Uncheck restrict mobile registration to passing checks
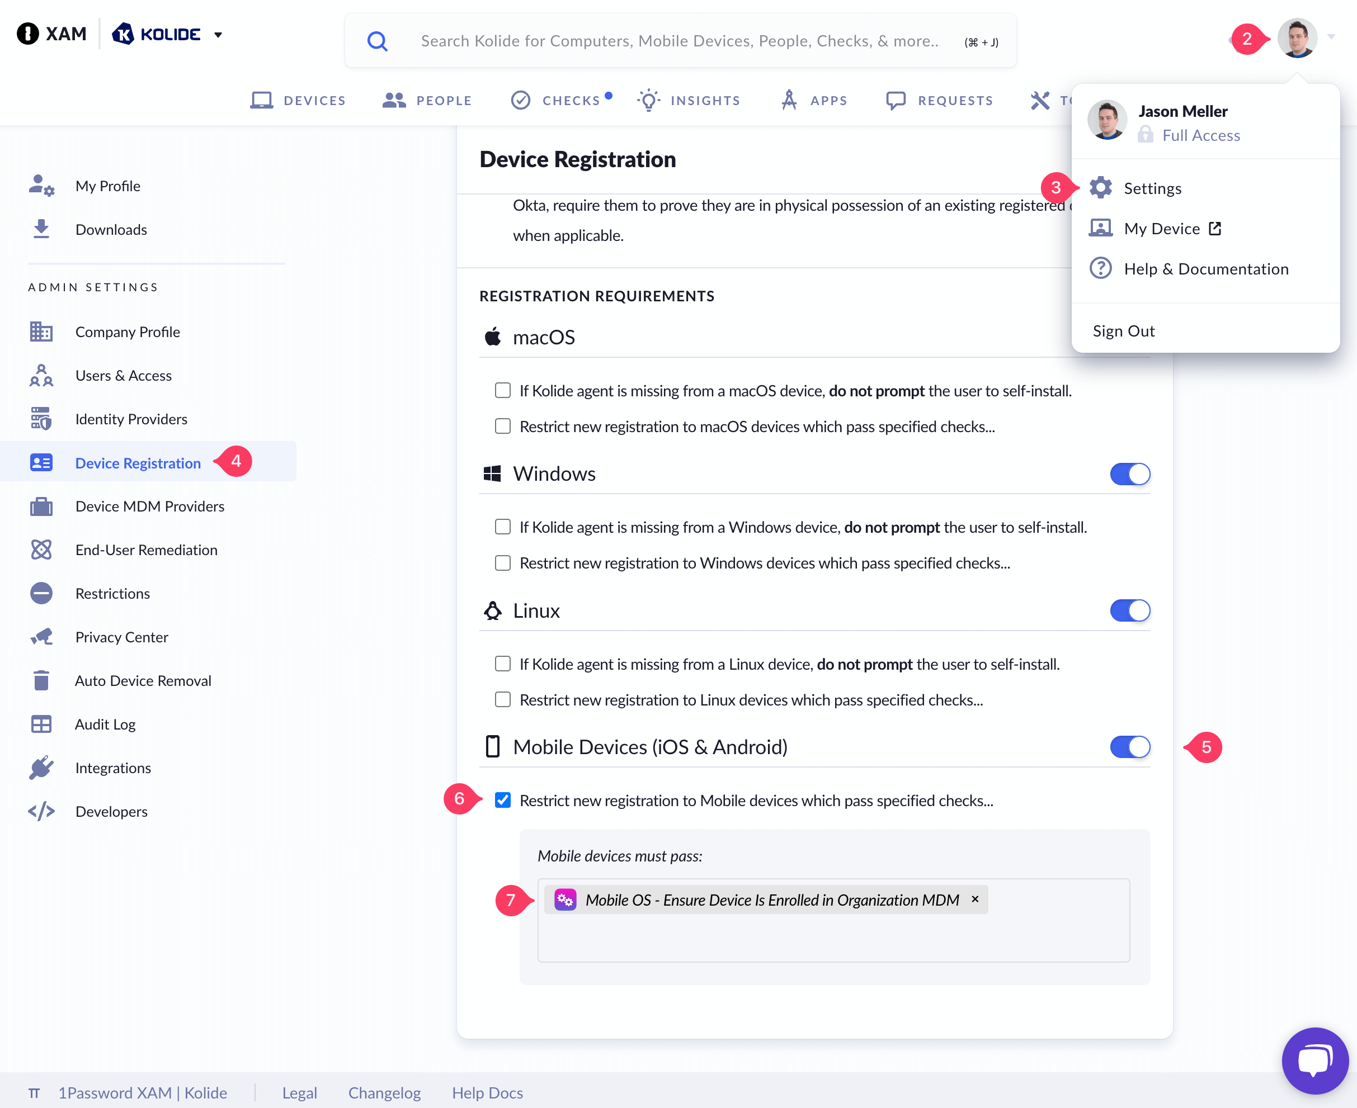This screenshot has height=1108, width=1357. point(504,799)
